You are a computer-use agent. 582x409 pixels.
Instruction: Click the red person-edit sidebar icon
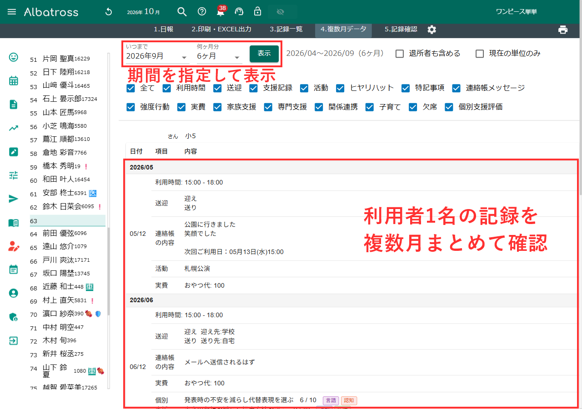click(x=14, y=246)
